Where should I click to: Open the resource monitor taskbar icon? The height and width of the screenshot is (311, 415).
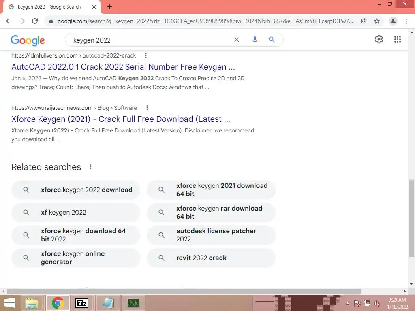click(x=133, y=303)
